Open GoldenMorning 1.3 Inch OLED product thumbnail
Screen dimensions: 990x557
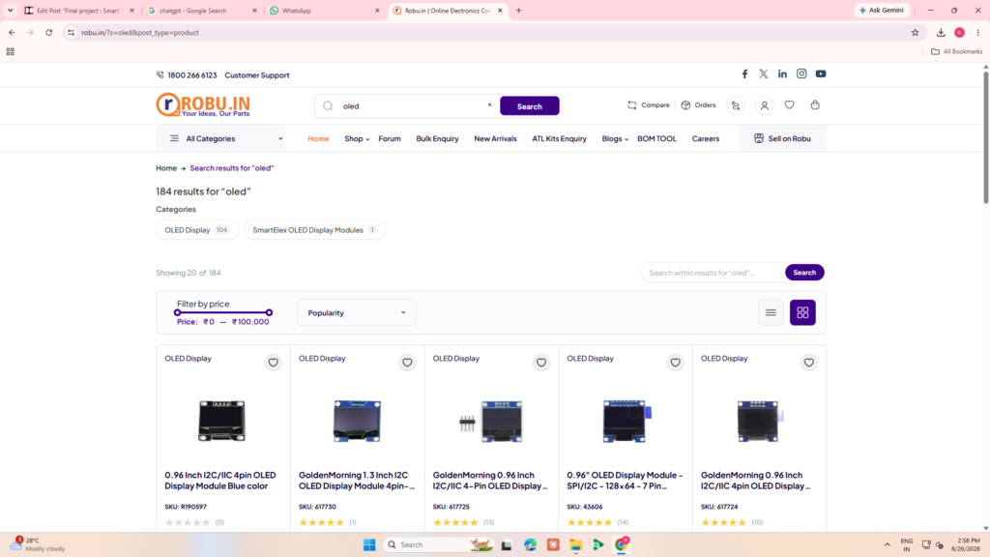pyautogui.click(x=357, y=421)
